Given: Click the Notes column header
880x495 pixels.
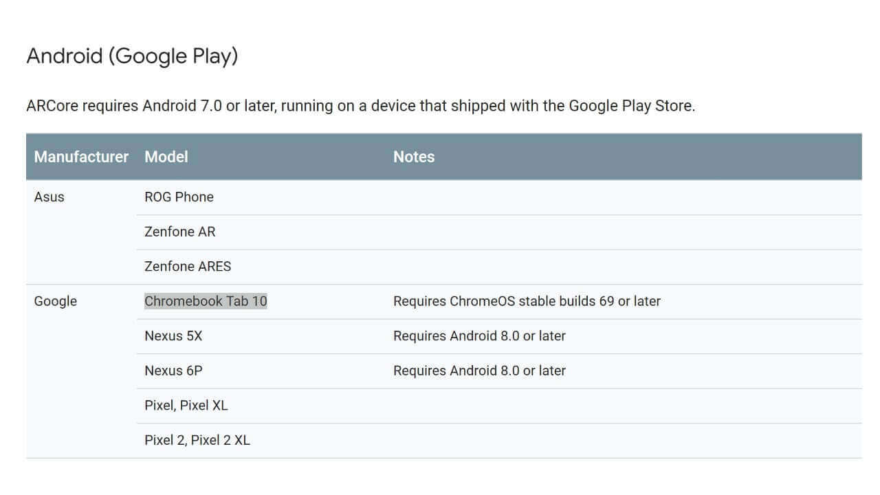Looking at the screenshot, I should (413, 157).
